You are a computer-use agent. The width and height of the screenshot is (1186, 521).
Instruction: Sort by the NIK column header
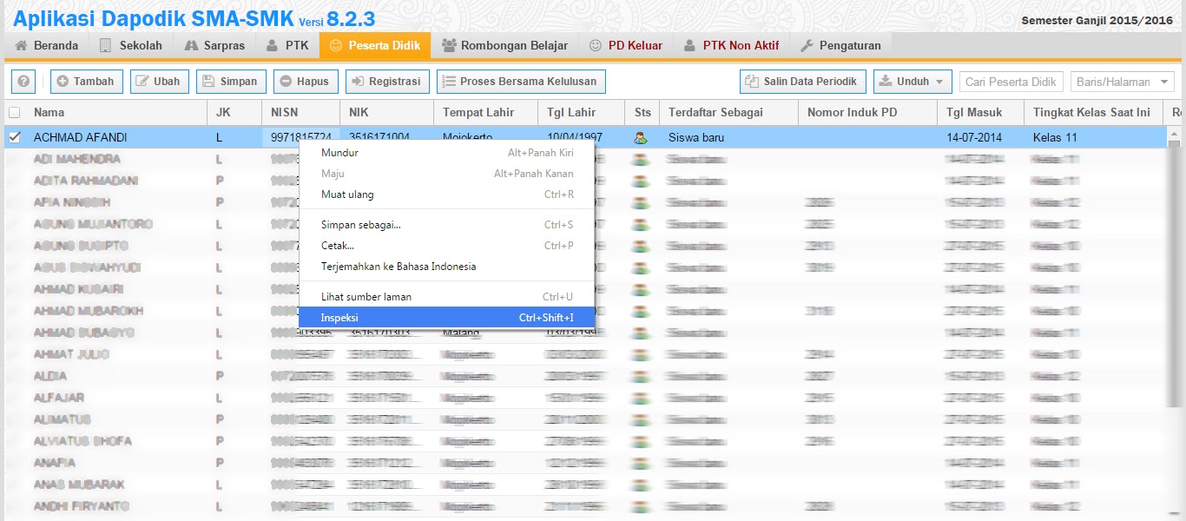coord(386,112)
